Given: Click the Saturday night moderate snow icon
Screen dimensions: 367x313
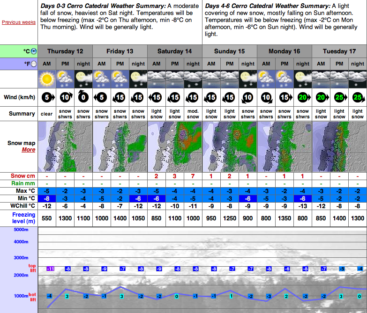Looking at the screenshot, I should click(x=193, y=79).
